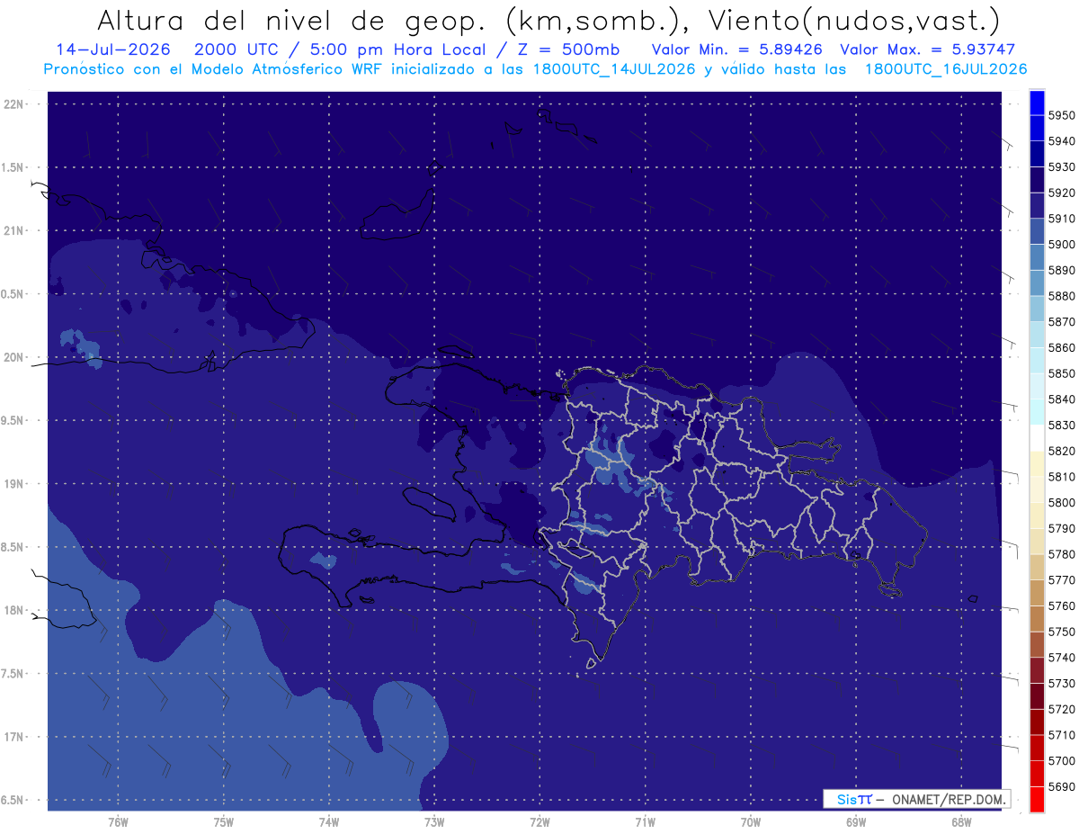Pick the brown colorbar segment between 5750 and 5760

(1037, 618)
